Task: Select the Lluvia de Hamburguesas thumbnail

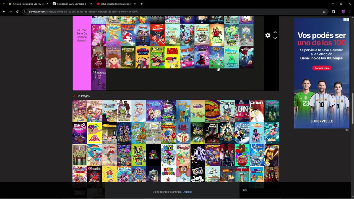Action: 172,57
